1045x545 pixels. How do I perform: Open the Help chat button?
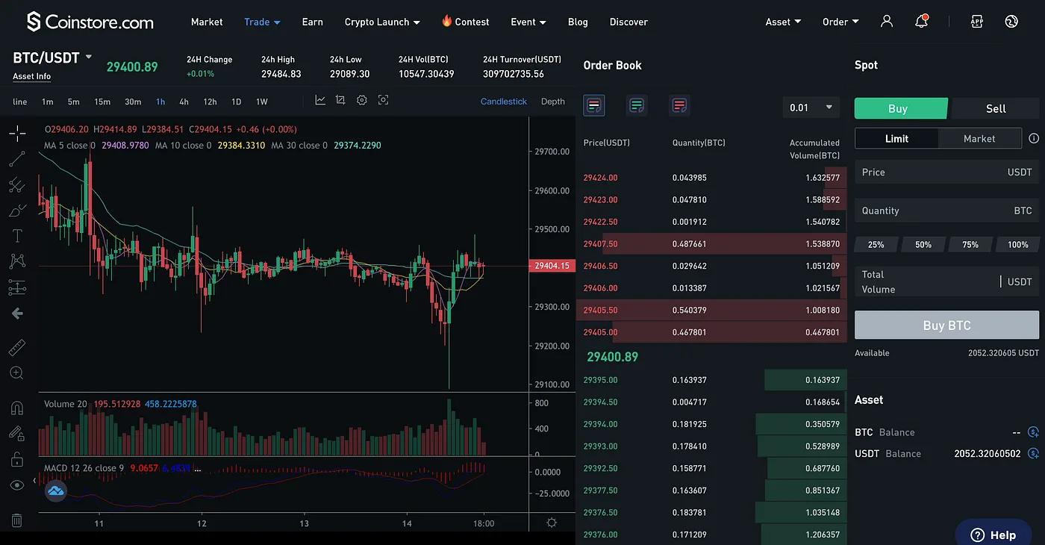click(x=993, y=533)
